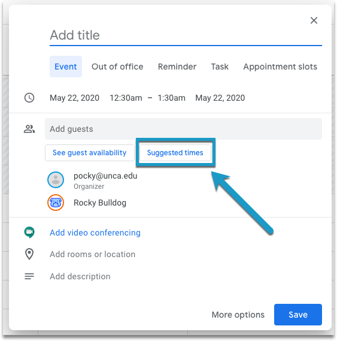The width and height of the screenshot is (337, 341).
Task: Open the 12:30am start time dropdown
Action: (x=126, y=98)
